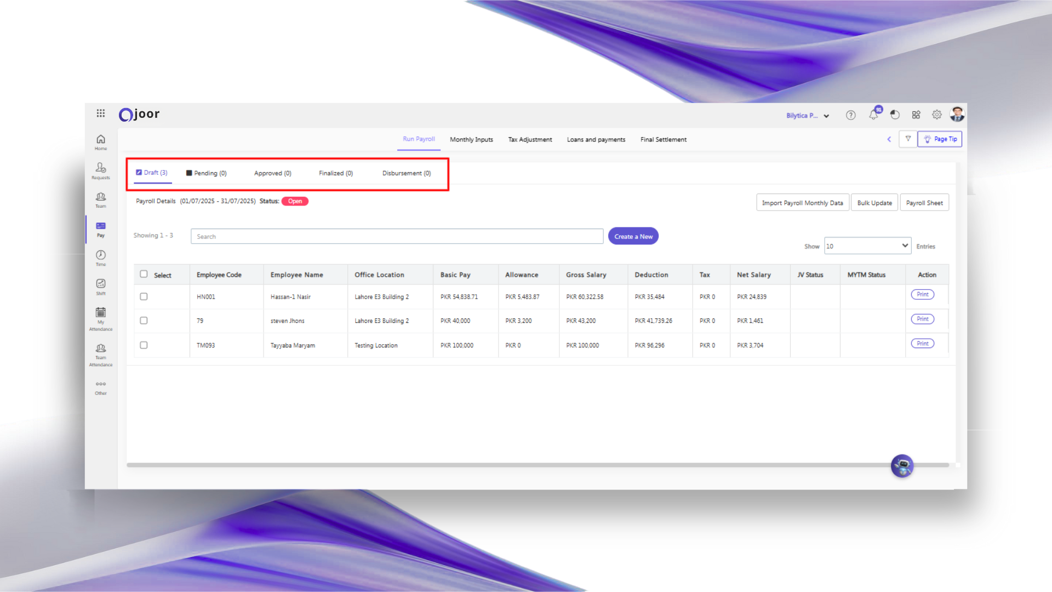1052x592 pixels.
Task: Click the notifications bell icon
Action: click(x=873, y=115)
